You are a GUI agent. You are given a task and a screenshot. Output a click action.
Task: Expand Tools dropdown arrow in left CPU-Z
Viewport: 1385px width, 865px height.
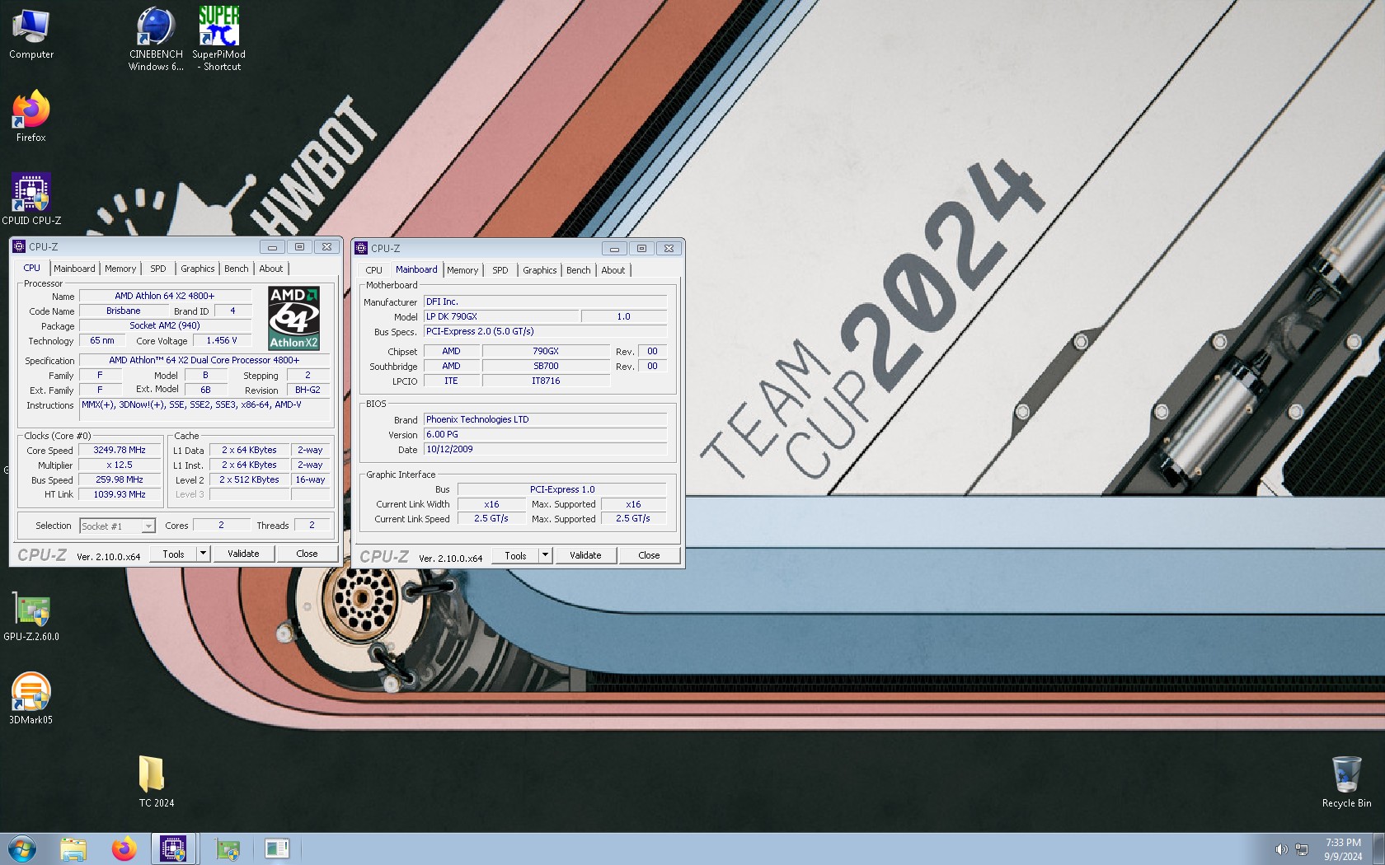203,554
